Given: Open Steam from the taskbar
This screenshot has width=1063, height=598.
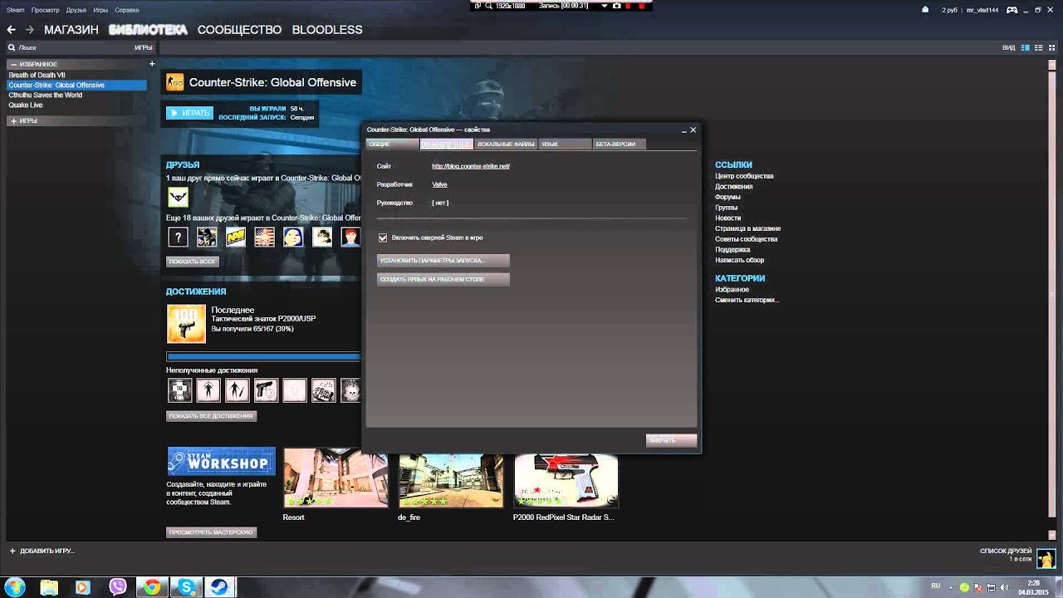Looking at the screenshot, I should click(221, 587).
